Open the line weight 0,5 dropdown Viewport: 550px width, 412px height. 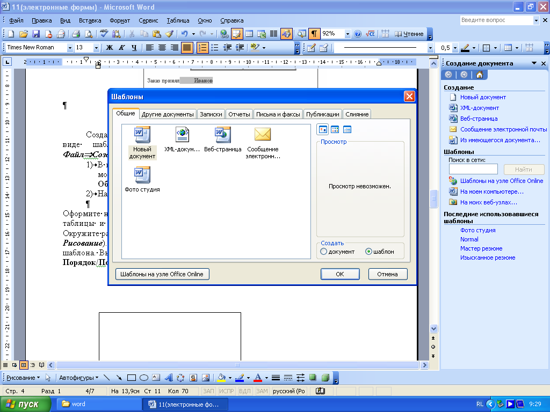point(455,48)
